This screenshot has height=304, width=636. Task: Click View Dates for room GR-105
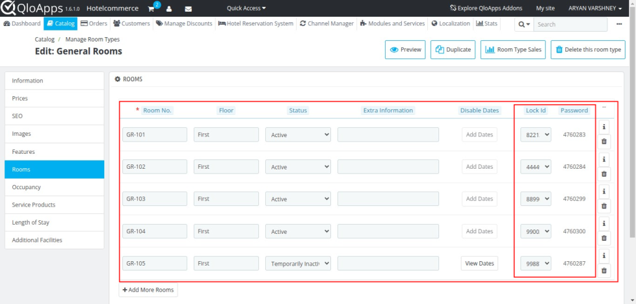(479, 264)
